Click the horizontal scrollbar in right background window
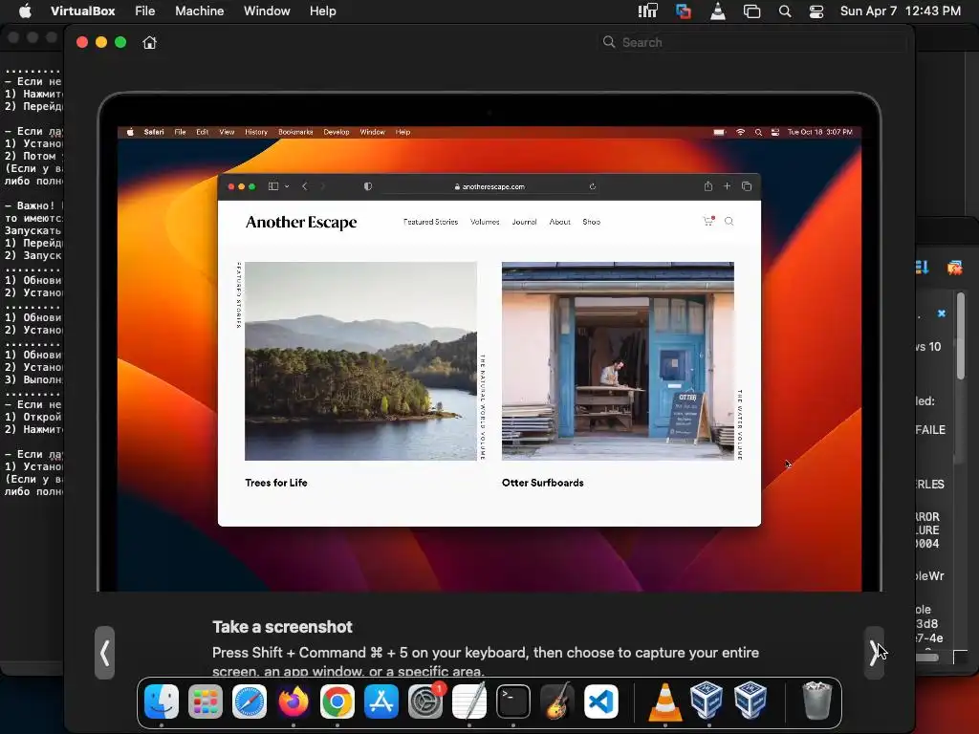Screen dimensions: 979x734 tap(927, 658)
